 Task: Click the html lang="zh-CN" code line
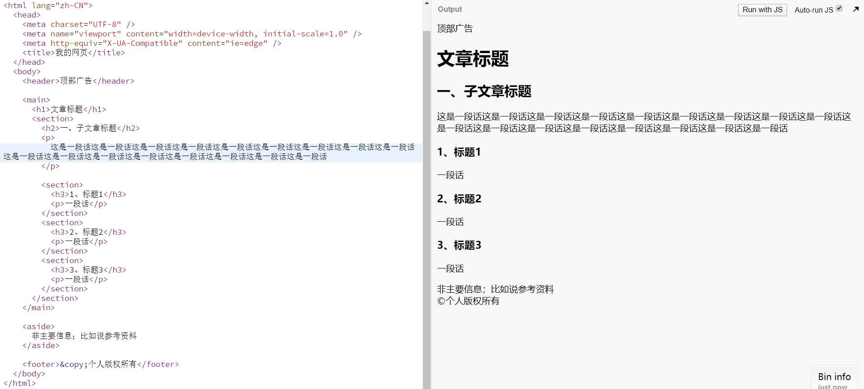[48, 5]
